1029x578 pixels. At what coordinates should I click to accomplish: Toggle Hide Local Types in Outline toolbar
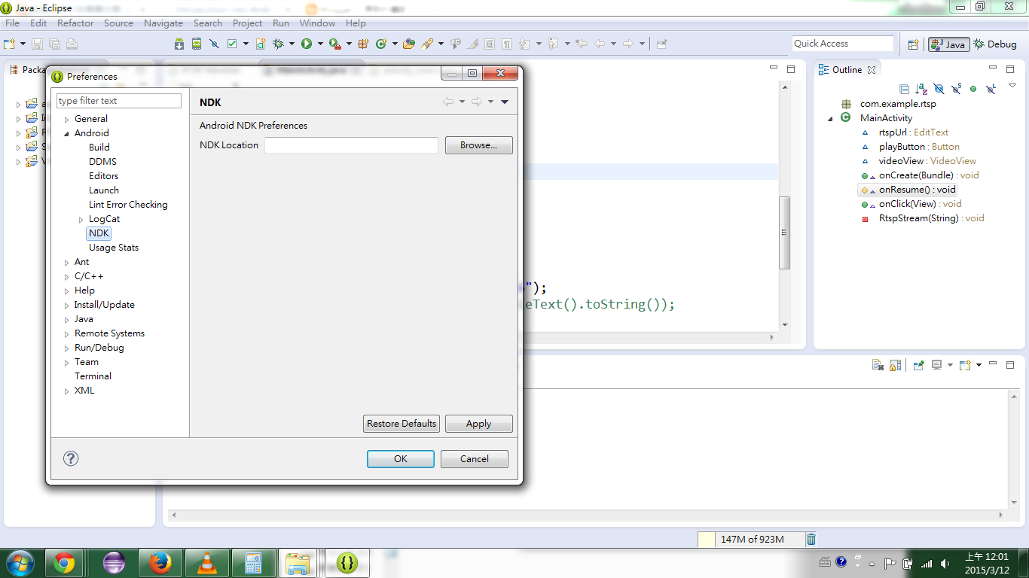(x=991, y=89)
